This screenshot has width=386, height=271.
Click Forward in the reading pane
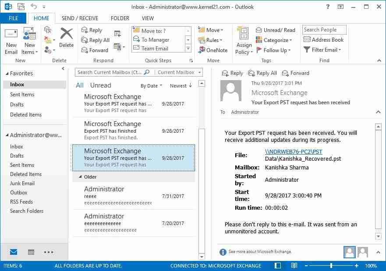295,73
